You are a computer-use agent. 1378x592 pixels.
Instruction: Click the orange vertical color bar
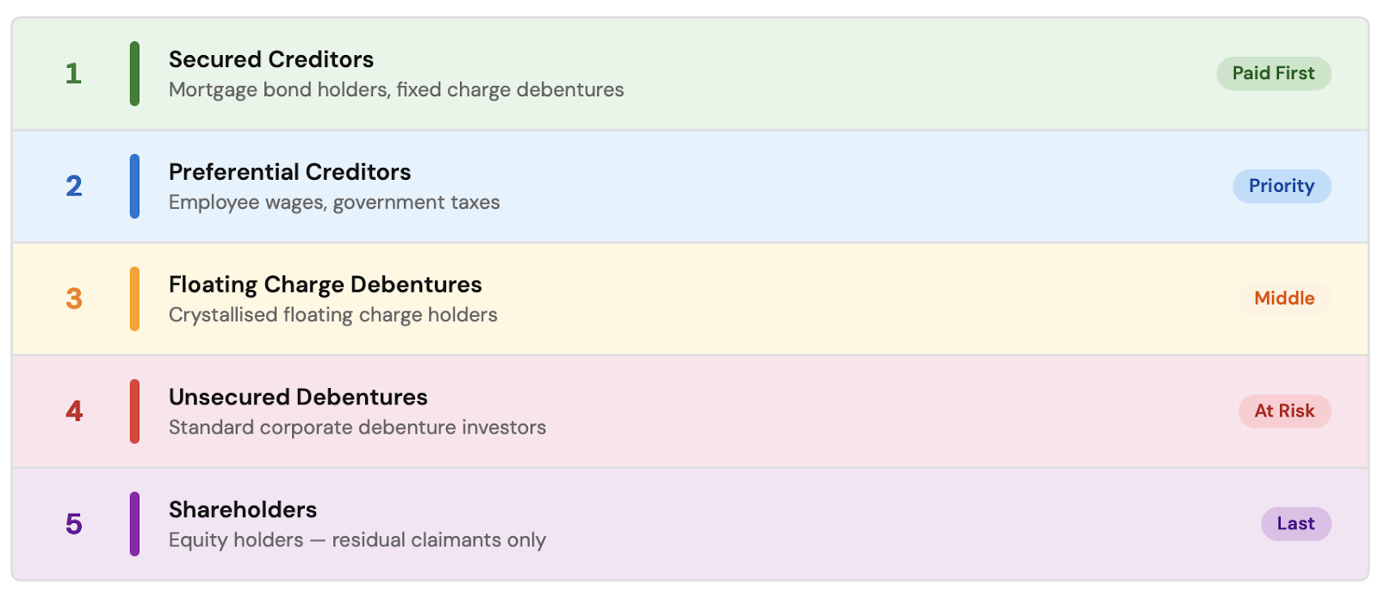click(x=134, y=299)
